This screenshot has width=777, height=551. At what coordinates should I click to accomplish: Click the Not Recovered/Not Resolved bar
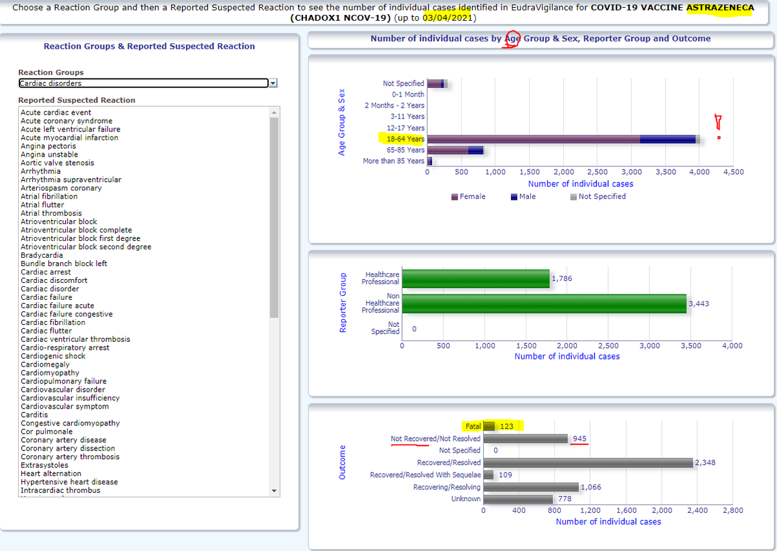point(526,438)
